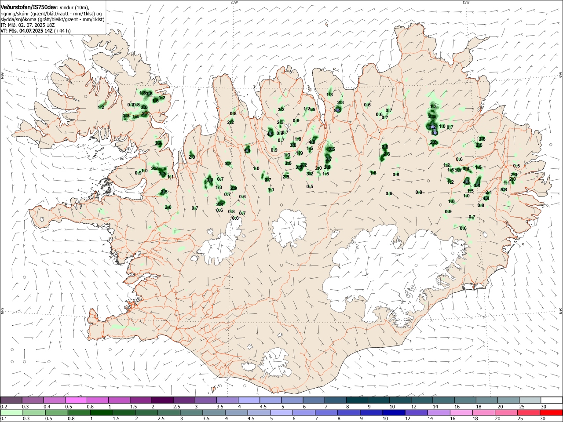Select the upper legend swatch starting at 1
The image size is (563, 422).
(119, 400)
